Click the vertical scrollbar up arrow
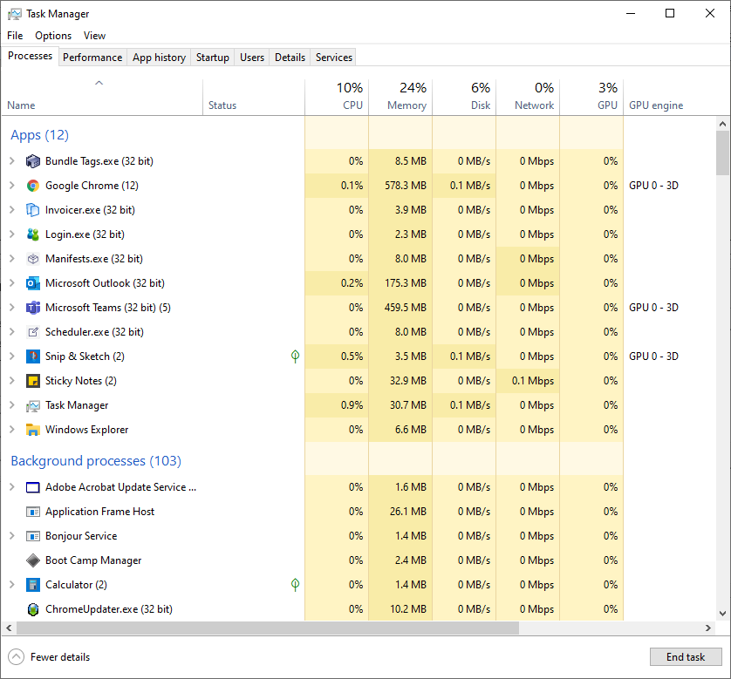731x679 pixels. point(722,124)
